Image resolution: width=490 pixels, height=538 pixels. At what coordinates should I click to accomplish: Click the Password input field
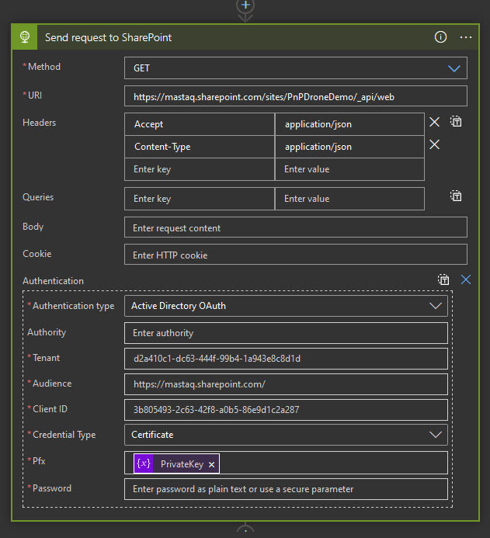(x=286, y=489)
